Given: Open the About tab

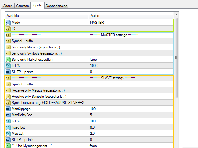Looking at the screenshot, I should tap(8, 6).
